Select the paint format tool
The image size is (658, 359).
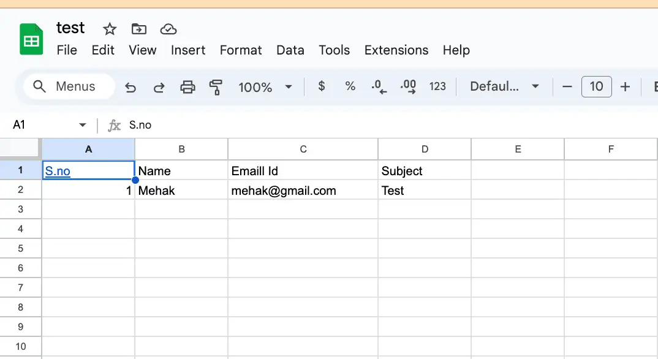pyautogui.click(x=216, y=87)
